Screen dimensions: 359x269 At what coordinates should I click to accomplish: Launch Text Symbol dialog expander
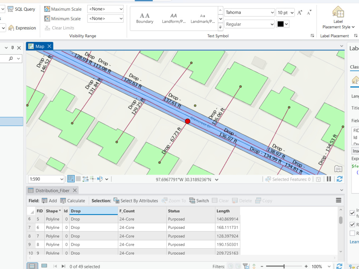[x=312, y=36]
